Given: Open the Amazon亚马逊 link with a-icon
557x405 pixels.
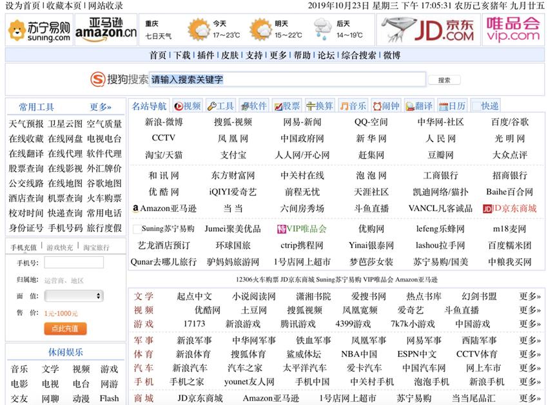Looking at the screenshot, I should pyautogui.click(x=164, y=208).
